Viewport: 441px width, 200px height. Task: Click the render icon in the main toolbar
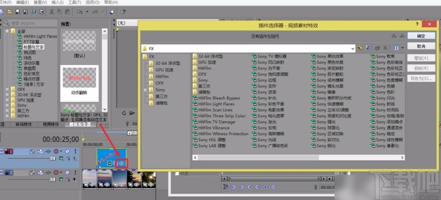coord(34,12)
